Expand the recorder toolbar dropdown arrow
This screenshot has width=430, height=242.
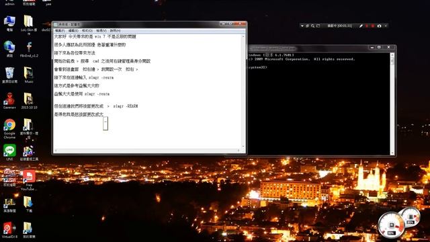pyautogui.click(x=302, y=26)
